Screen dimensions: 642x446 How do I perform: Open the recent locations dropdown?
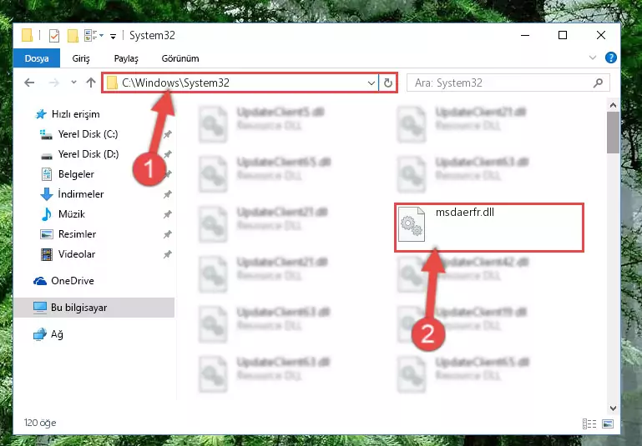[x=73, y=83]
